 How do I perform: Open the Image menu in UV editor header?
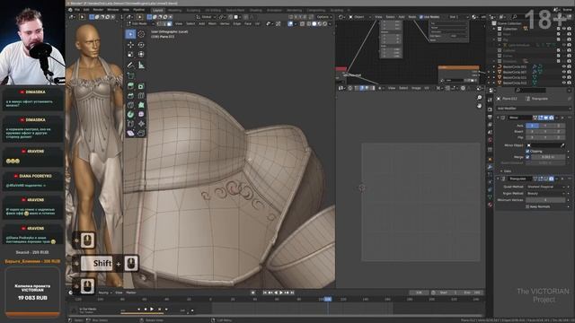click(x=416, y=88)
